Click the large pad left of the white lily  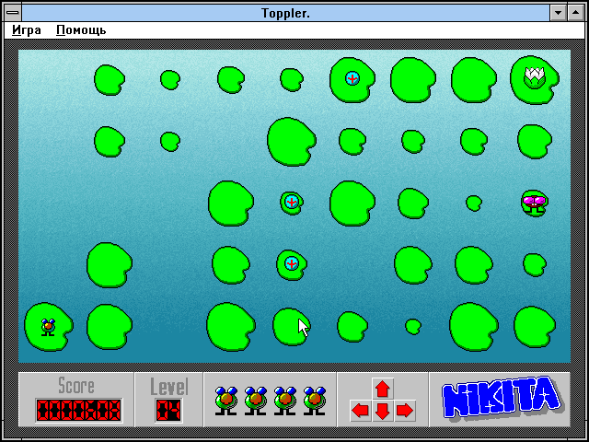pyautogui.click(x=474, y=80)
